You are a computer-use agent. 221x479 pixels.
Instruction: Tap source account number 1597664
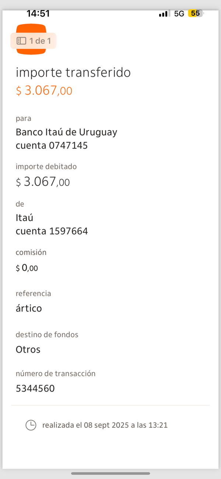coord(68,231)
